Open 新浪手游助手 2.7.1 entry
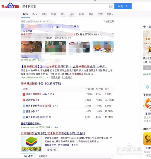Image resolution: width=151 pixels, height=159 pixels. coord(42,106)
